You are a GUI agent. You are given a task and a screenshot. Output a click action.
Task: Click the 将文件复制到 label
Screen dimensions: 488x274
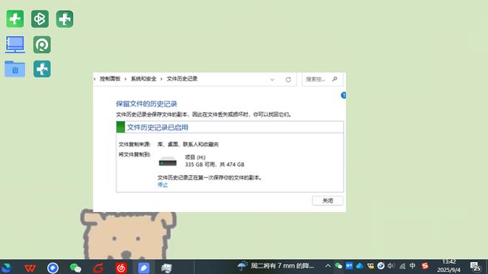(x=135, y=154)
